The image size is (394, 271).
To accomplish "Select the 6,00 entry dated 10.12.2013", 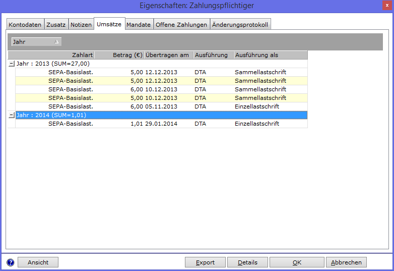I will (161, 90).
